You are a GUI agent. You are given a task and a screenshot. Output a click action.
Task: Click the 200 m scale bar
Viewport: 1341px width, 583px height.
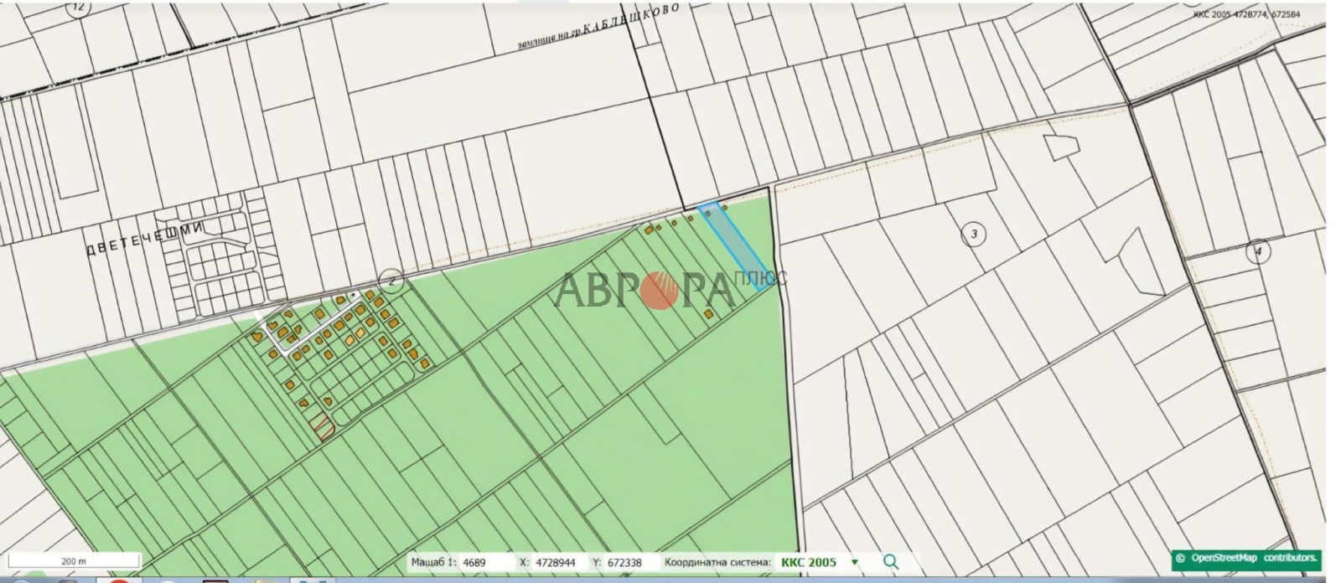click(72, 561)
